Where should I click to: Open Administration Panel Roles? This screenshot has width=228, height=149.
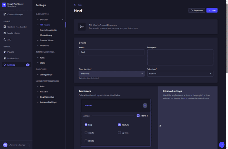coord(42,57)
